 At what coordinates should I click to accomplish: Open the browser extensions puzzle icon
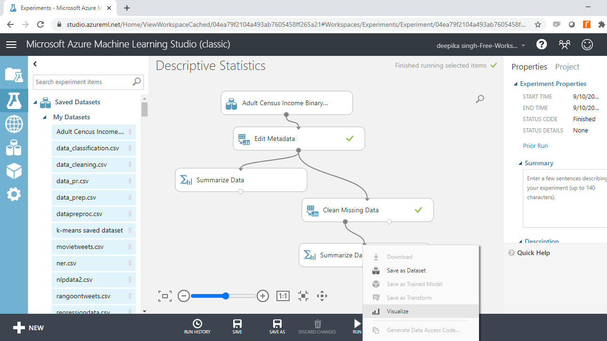pos(601,24)
